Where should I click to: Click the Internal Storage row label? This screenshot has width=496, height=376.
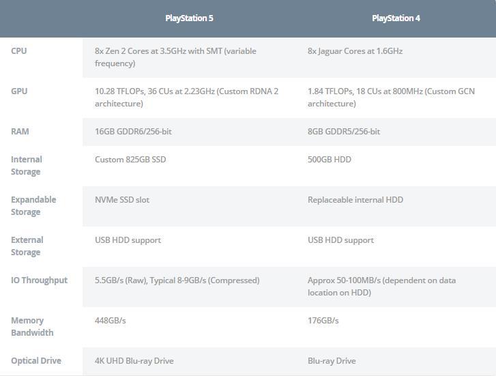[27, 165]
